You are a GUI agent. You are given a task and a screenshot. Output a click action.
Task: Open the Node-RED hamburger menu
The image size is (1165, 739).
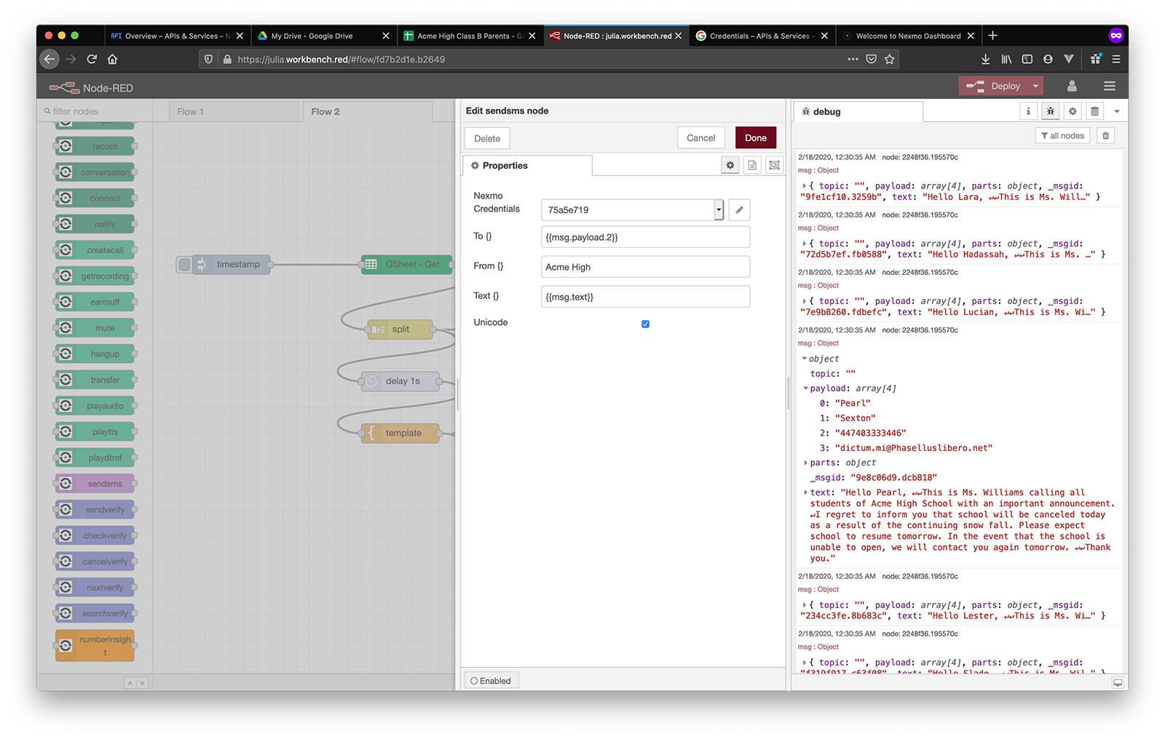click(1110, 86)
